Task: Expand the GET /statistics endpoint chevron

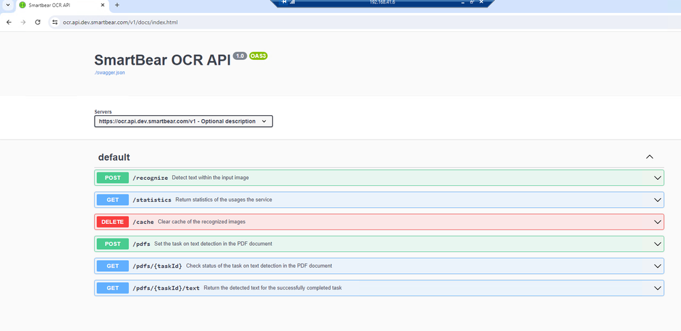Action: pos(657,200)
